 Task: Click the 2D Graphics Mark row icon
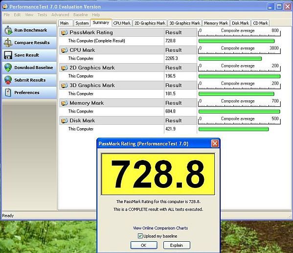(64, 68)
